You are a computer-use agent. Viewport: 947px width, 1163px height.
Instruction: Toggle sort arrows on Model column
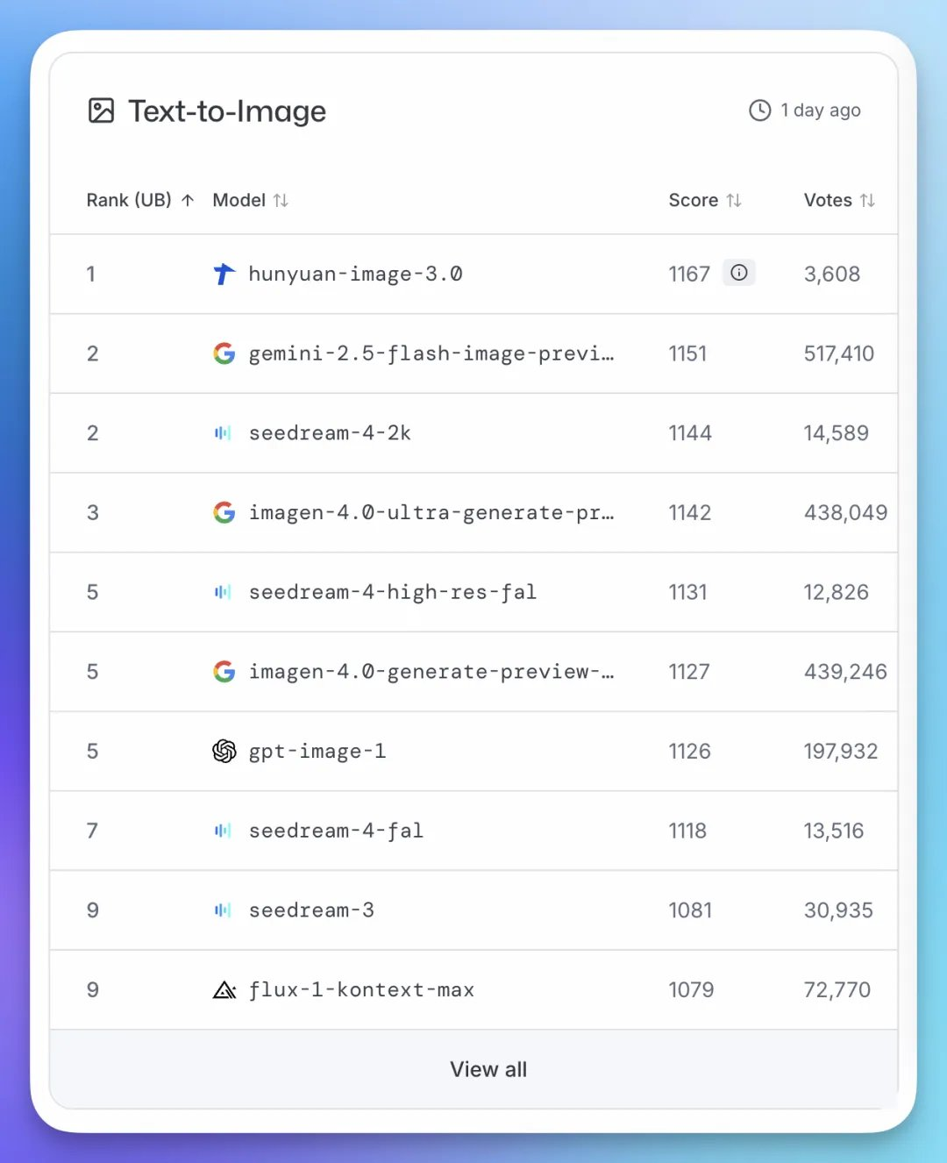click(x=281, y=201)
